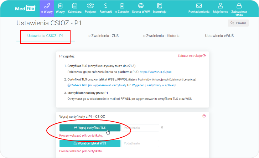Click the Med File logo
Screen dimensions: 259x158
pyautogui.click(x=25, y=8)
